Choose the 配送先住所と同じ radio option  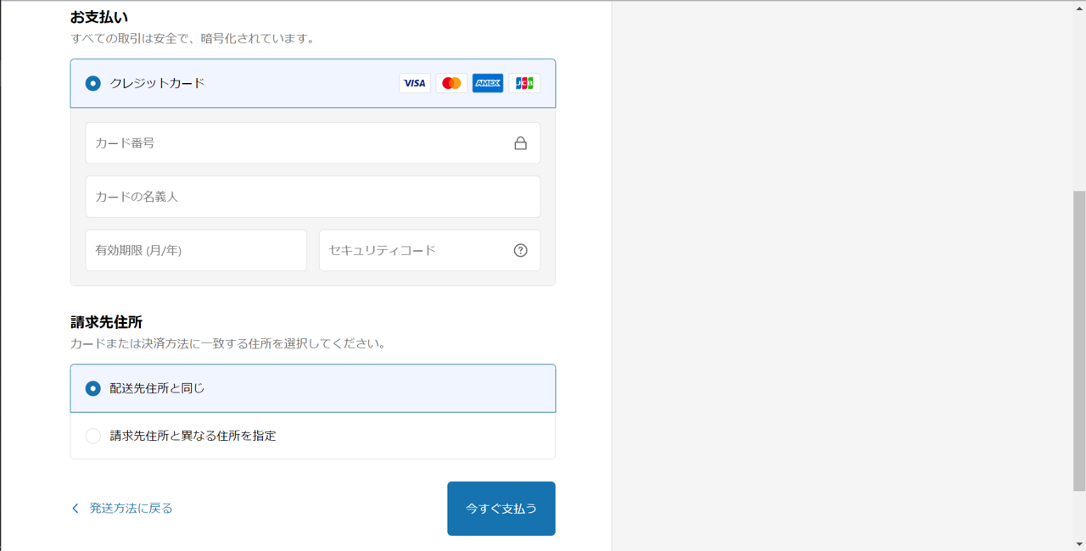pyautogui.click(x=93, y=388)
